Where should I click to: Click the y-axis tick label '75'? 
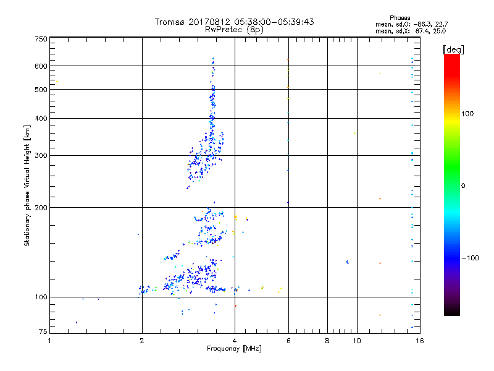[x=43, y=331]
